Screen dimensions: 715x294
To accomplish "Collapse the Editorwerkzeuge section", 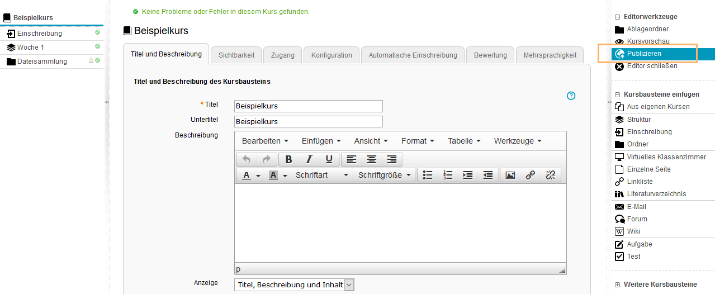I will [618, 17].
